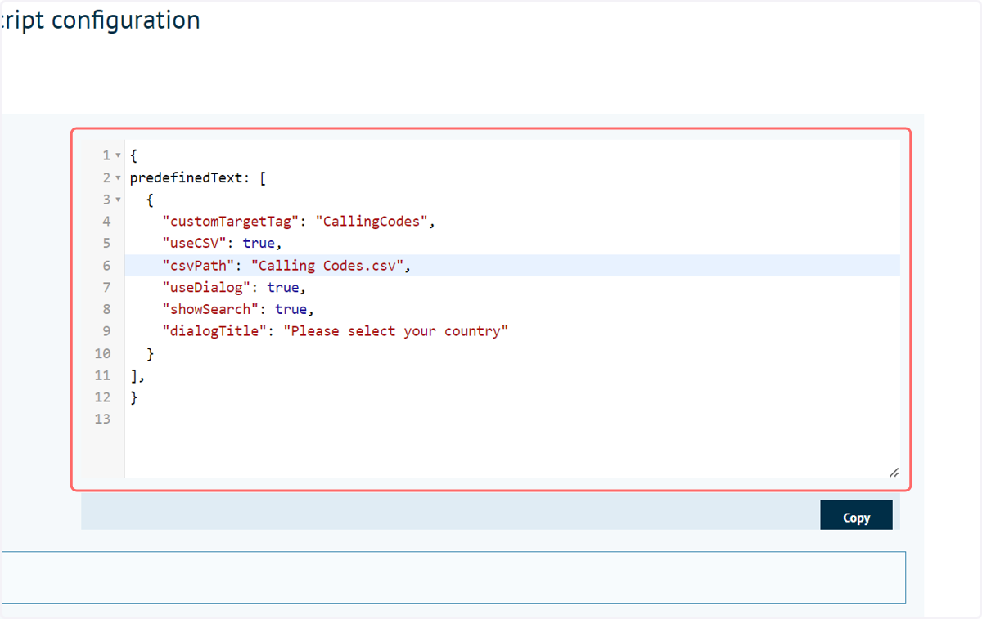982x619 pixels.
Task: Click the "useDialog" key text
Action: point(206,287)
